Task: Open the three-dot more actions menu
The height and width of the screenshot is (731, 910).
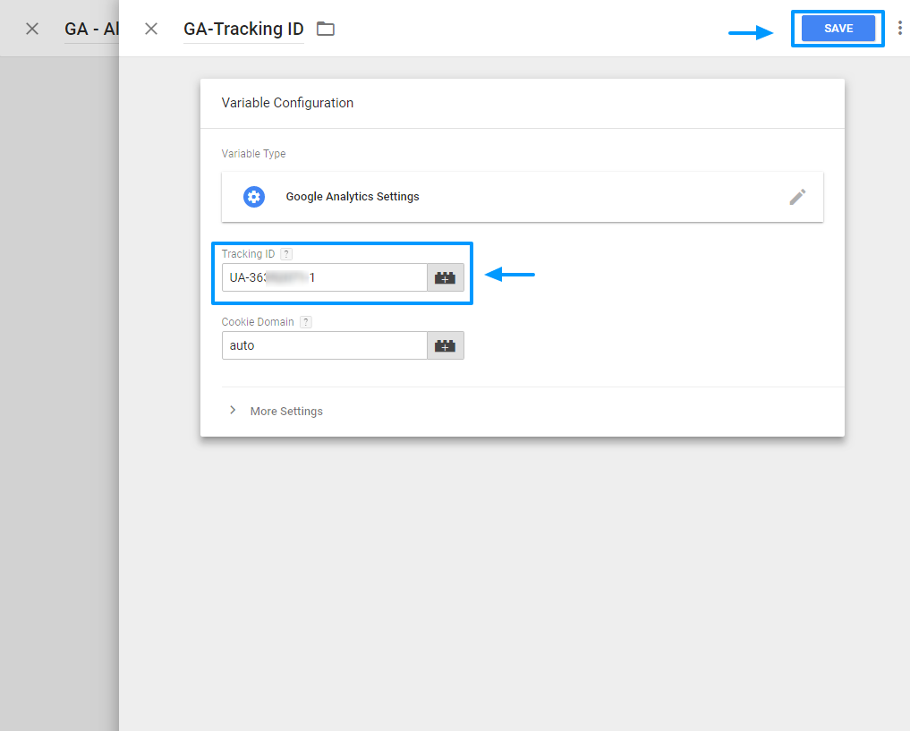Action: [899, 29]
